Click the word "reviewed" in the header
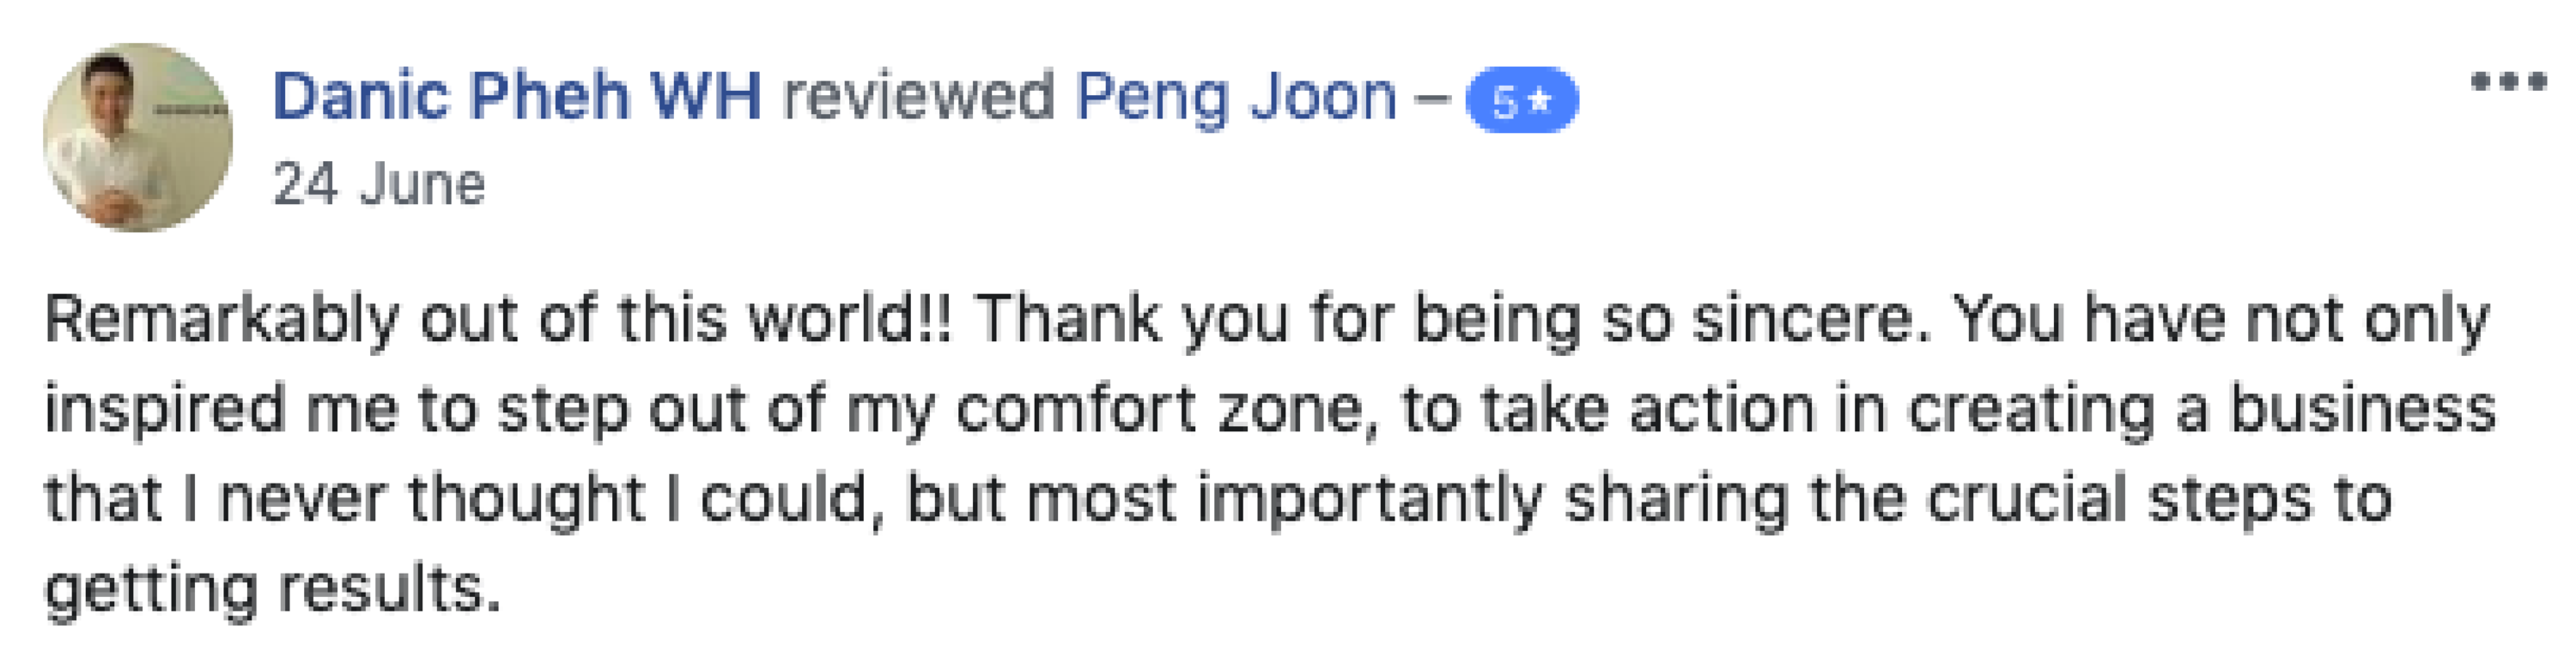 [x=918, y=97]
